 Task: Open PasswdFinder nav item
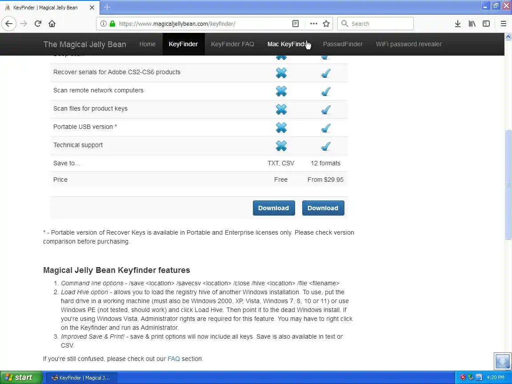pos(343,44)
